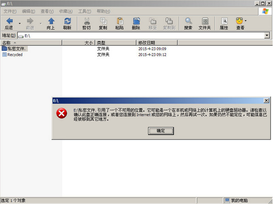Open the Back button history dropdown arrow
The image size is (273, 204).
[20, 23]
